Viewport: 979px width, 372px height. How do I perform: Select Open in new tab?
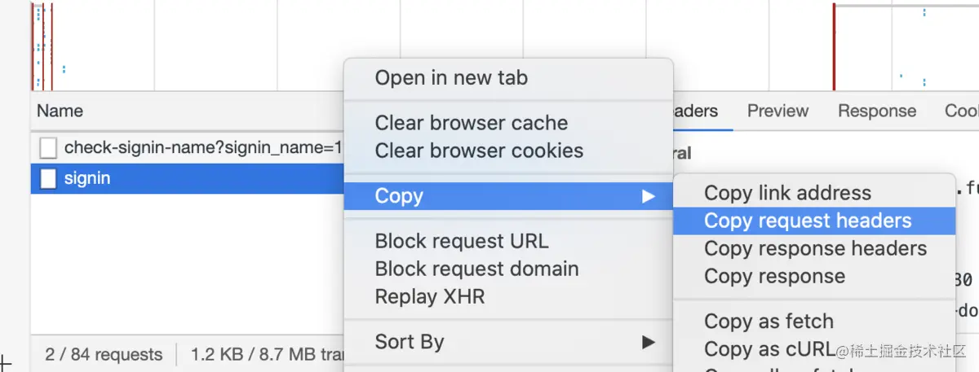pyautogui.click(x=451, y=78)
